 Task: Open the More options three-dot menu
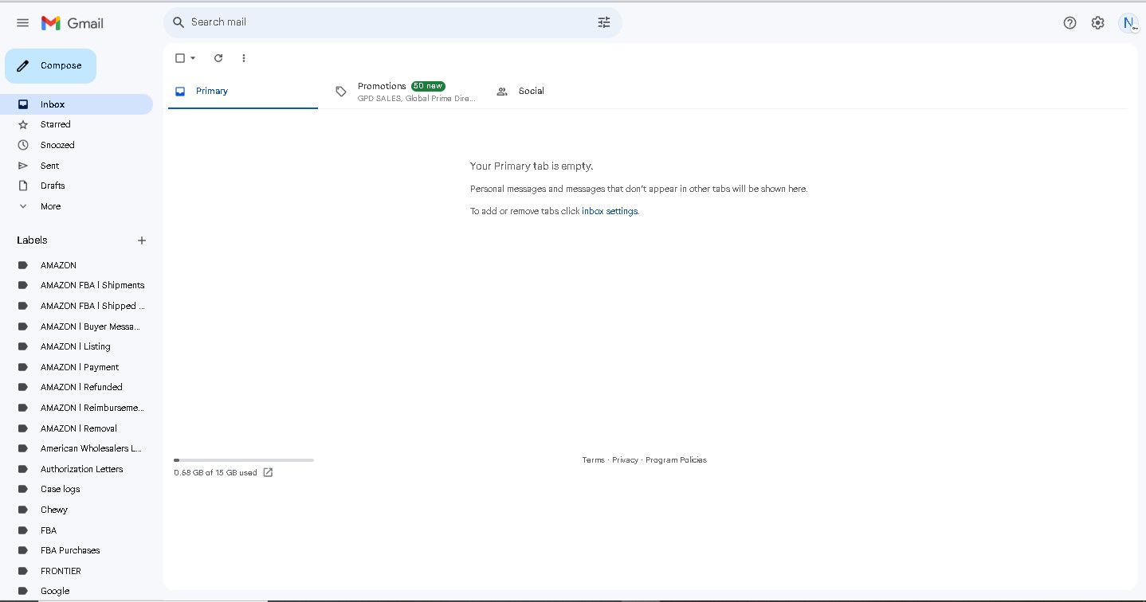[244, 58]
